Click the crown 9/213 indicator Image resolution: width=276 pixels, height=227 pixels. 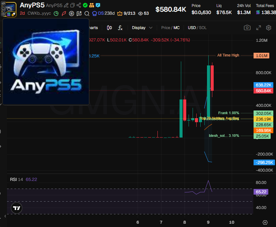pos(126,13)
